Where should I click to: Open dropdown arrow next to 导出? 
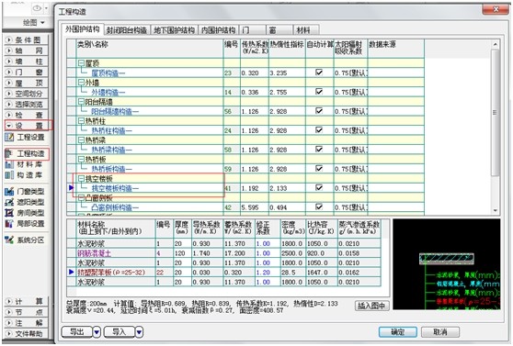click(x=97, y=332)
